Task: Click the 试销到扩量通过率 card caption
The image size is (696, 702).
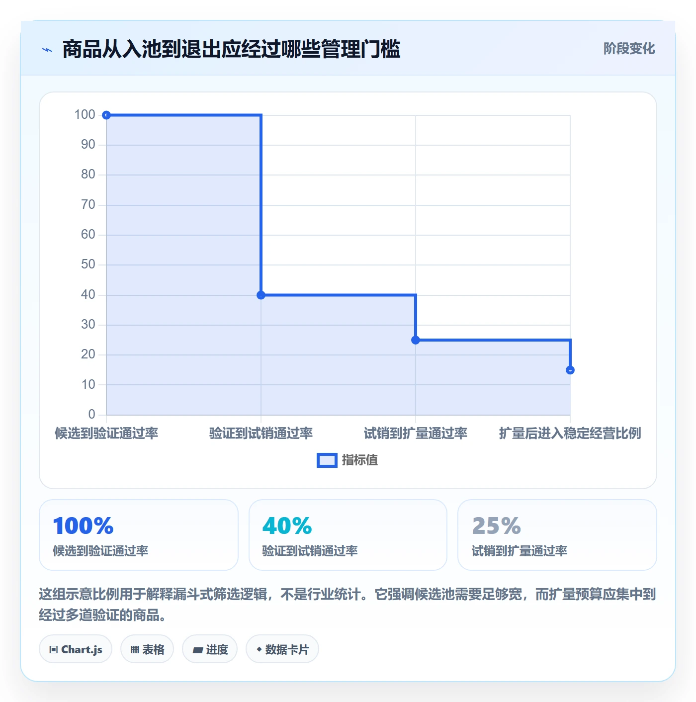Action: coord(520,551)
